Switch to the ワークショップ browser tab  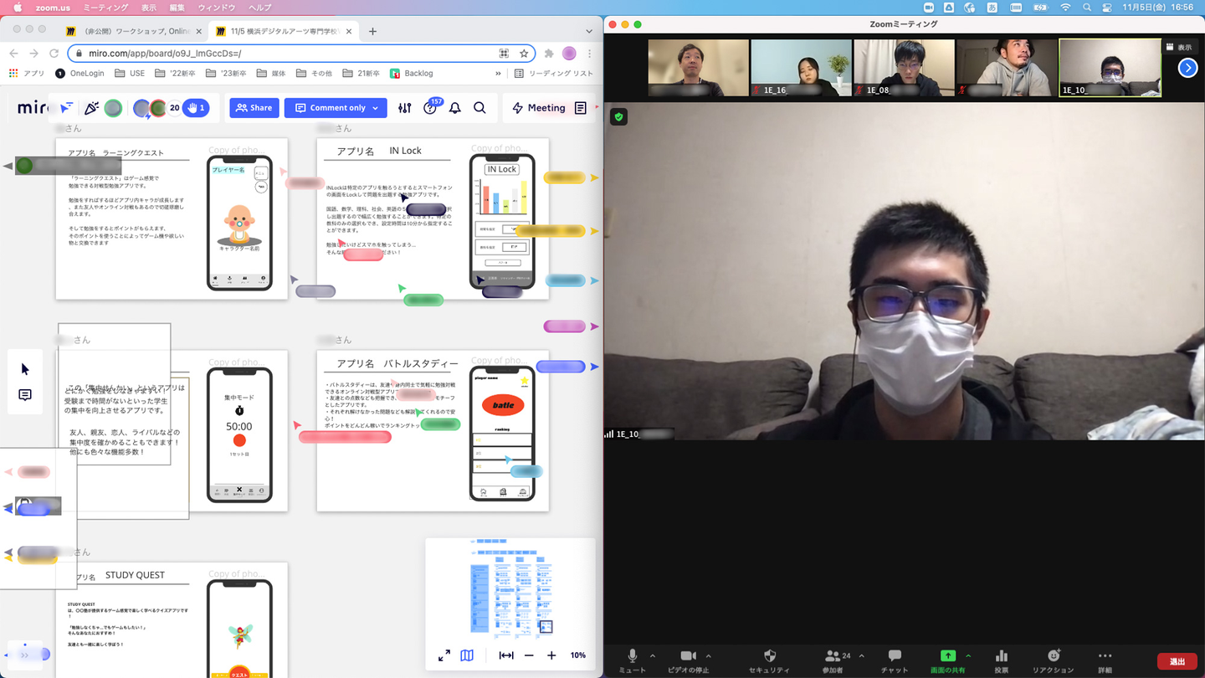click(x=132, y=32)
